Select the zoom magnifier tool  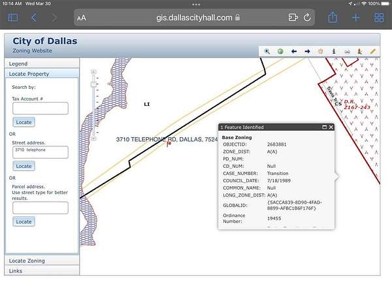pos(267,51)
